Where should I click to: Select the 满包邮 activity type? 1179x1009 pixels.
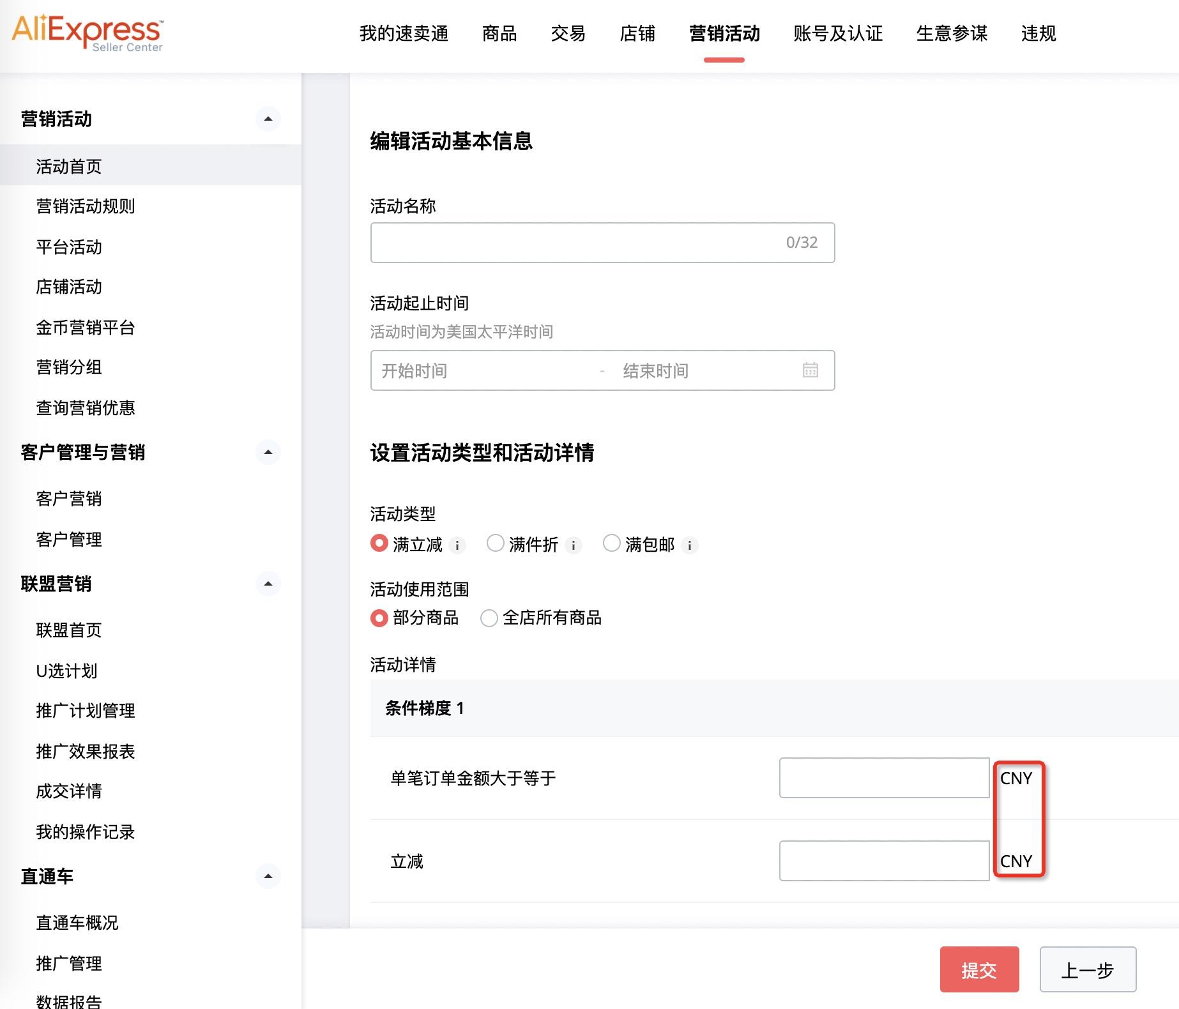click(612, 543)
